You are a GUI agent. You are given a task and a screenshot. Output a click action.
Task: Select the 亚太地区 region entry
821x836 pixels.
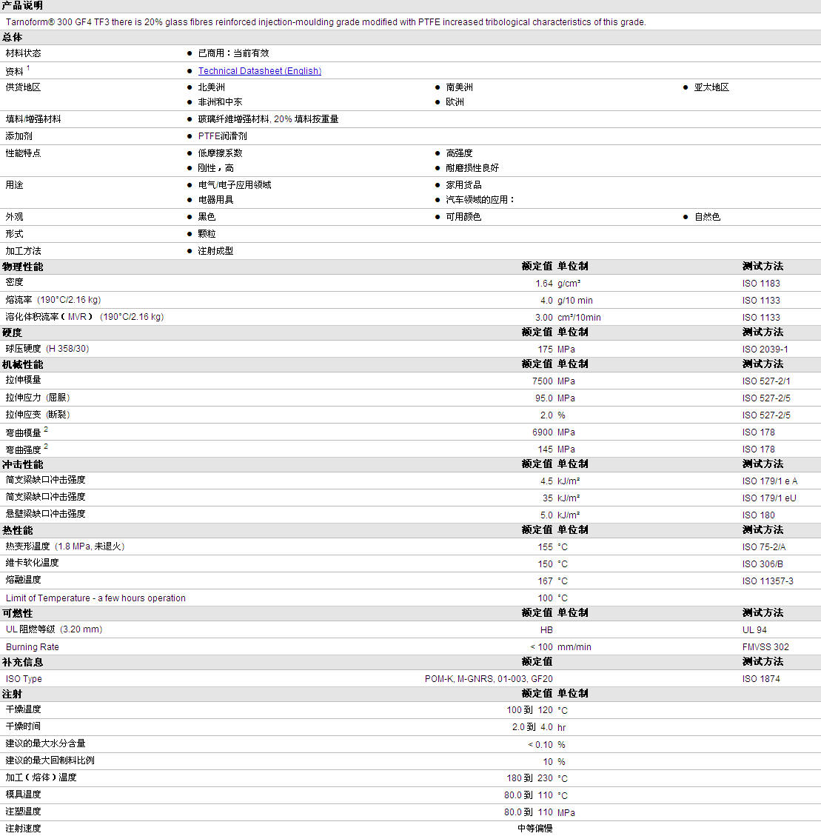click(711, 87)
